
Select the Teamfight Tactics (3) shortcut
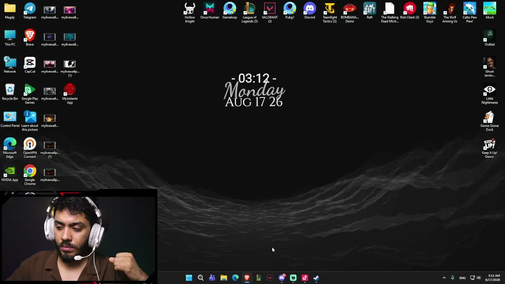pos(330,13)
